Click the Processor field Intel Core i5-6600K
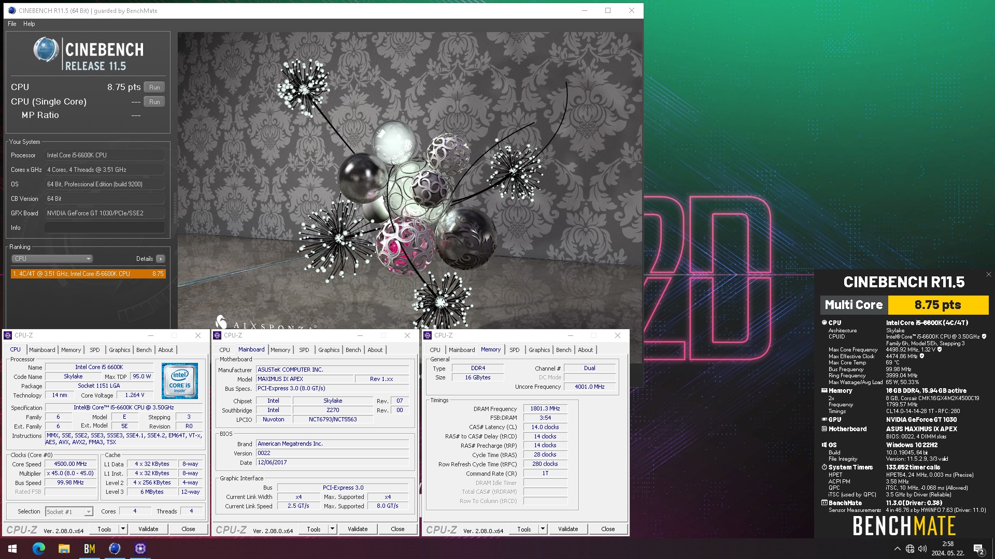995x559 pixels. pos(104,155)
